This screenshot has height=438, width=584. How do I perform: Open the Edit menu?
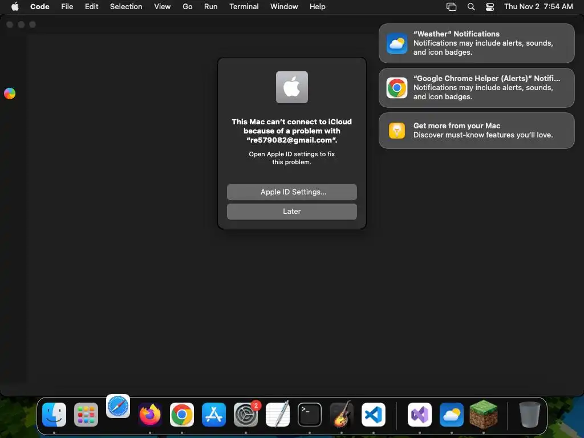coord(92,7)
